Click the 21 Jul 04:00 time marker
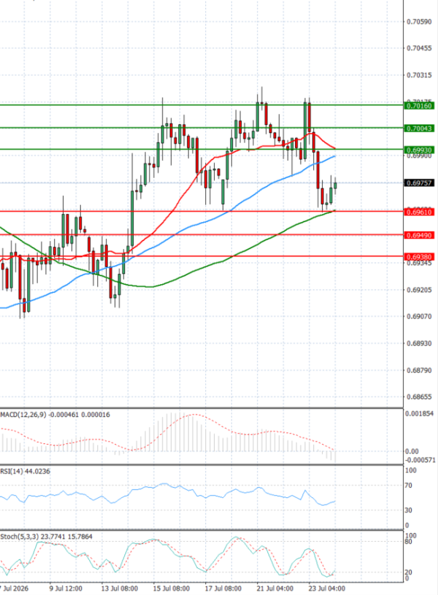 [274, 588]
